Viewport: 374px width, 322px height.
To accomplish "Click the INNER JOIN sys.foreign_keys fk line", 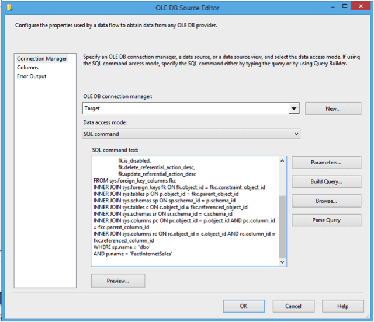I will click(179, 187).
